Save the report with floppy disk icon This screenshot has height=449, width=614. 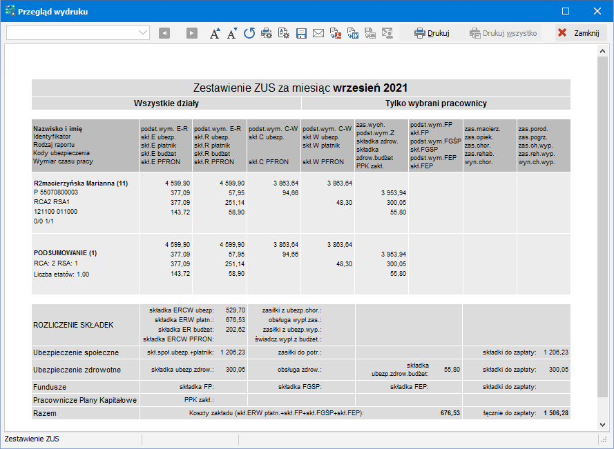[301, 33]
